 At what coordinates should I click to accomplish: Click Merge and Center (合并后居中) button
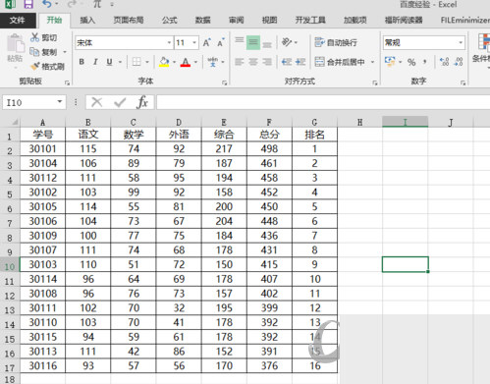340,62
